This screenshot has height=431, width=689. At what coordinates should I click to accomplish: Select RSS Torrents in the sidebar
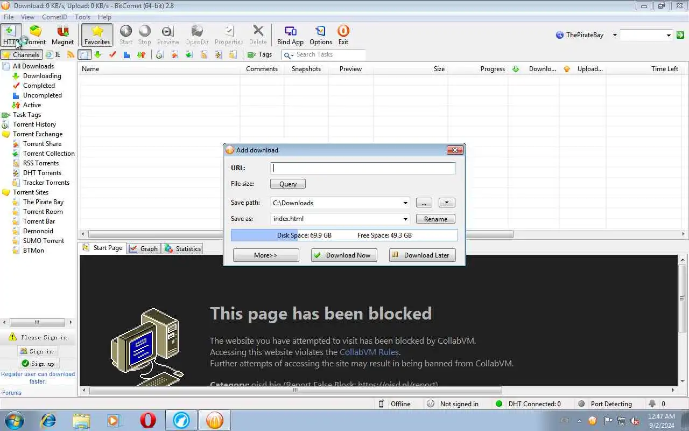pyautogui.click(x=41, y=163)
